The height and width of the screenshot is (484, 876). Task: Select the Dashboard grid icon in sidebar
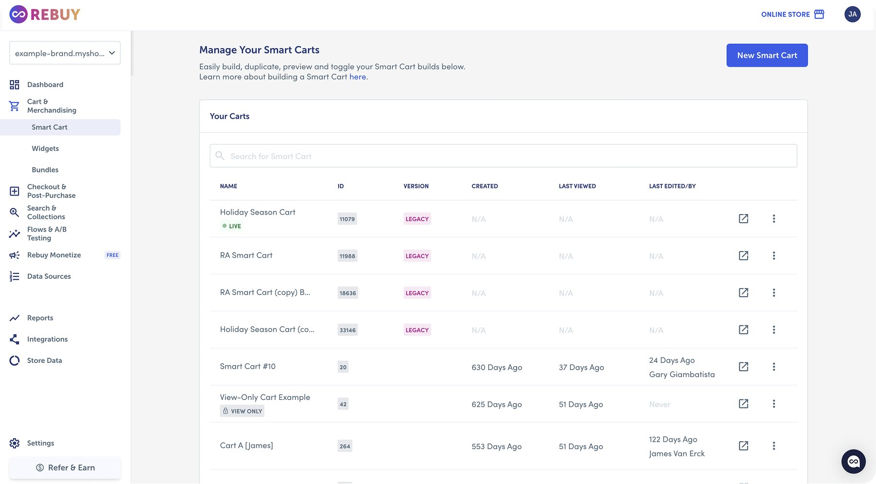(14, 84)
